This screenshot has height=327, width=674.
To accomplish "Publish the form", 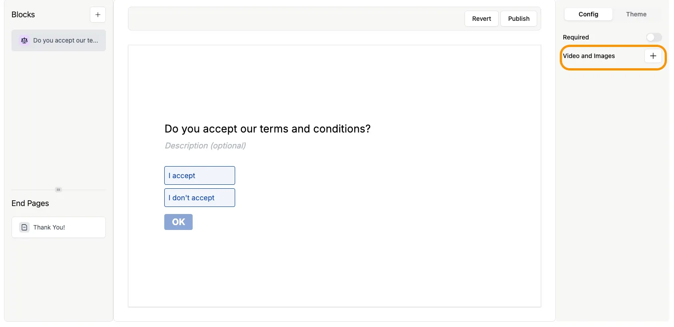I will [519, 19].
